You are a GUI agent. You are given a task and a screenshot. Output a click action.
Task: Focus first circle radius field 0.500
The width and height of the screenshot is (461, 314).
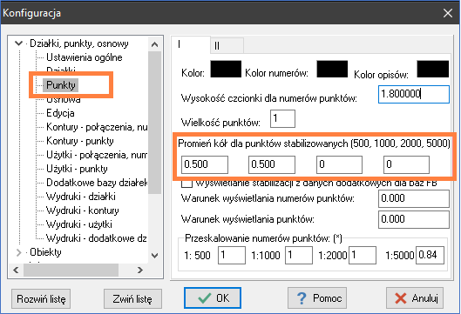(x=205, y=164)
